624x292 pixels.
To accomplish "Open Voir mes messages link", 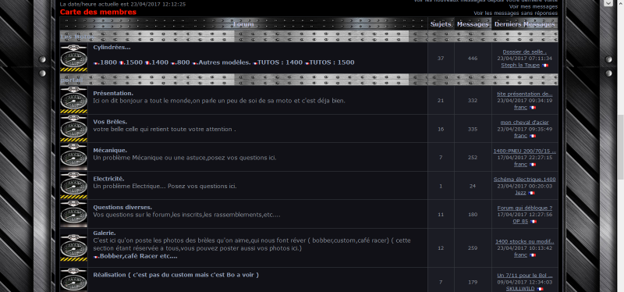I will [534, 6].
